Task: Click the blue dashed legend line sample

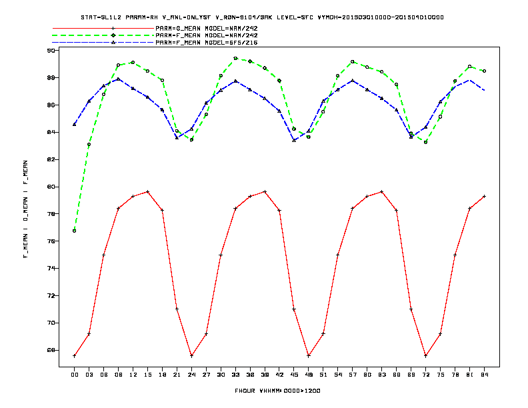Action: (x=103, y=43)
